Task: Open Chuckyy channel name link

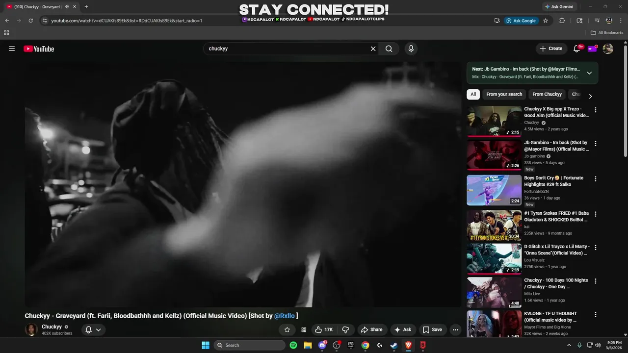Action: (52, 327)
